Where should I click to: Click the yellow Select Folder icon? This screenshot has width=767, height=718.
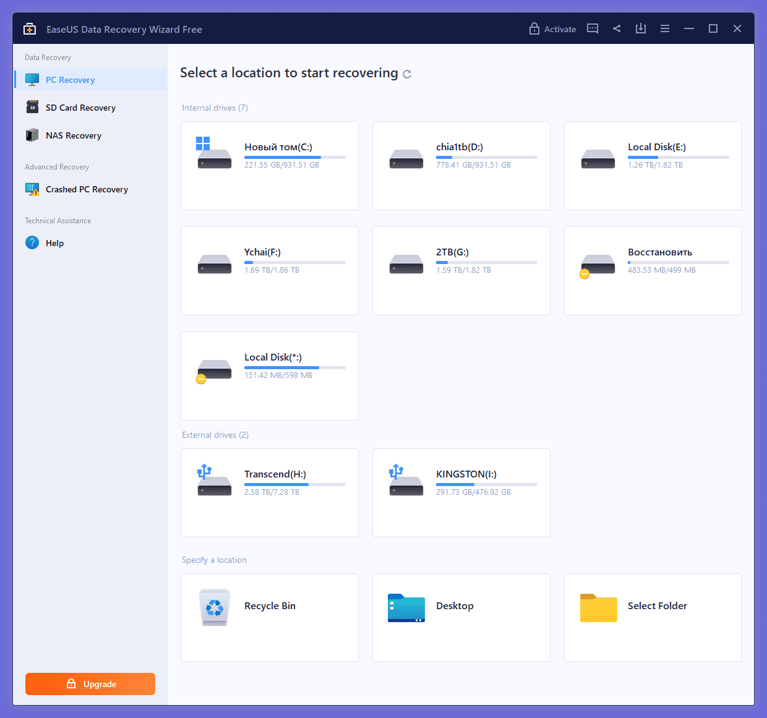pyautogui.click(x=599, y=608)
